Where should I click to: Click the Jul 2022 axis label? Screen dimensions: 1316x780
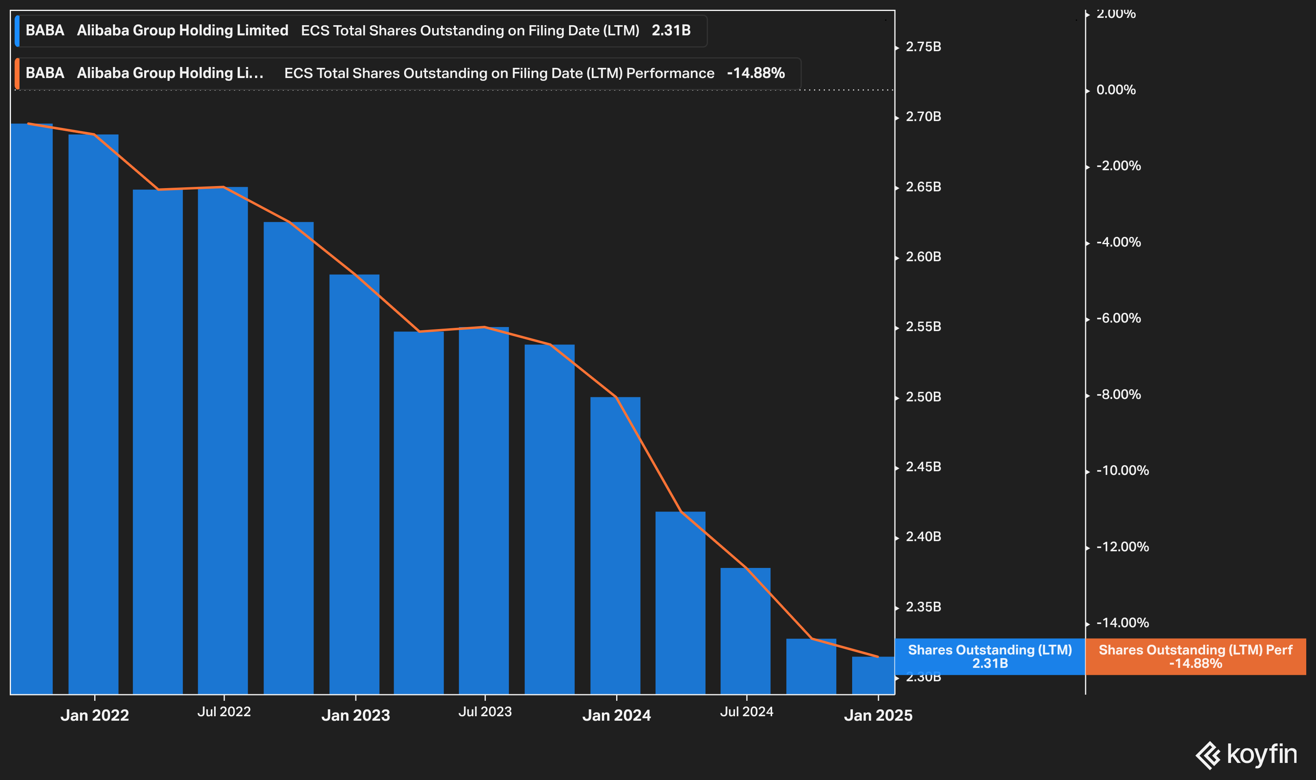[x=224, y=712]
